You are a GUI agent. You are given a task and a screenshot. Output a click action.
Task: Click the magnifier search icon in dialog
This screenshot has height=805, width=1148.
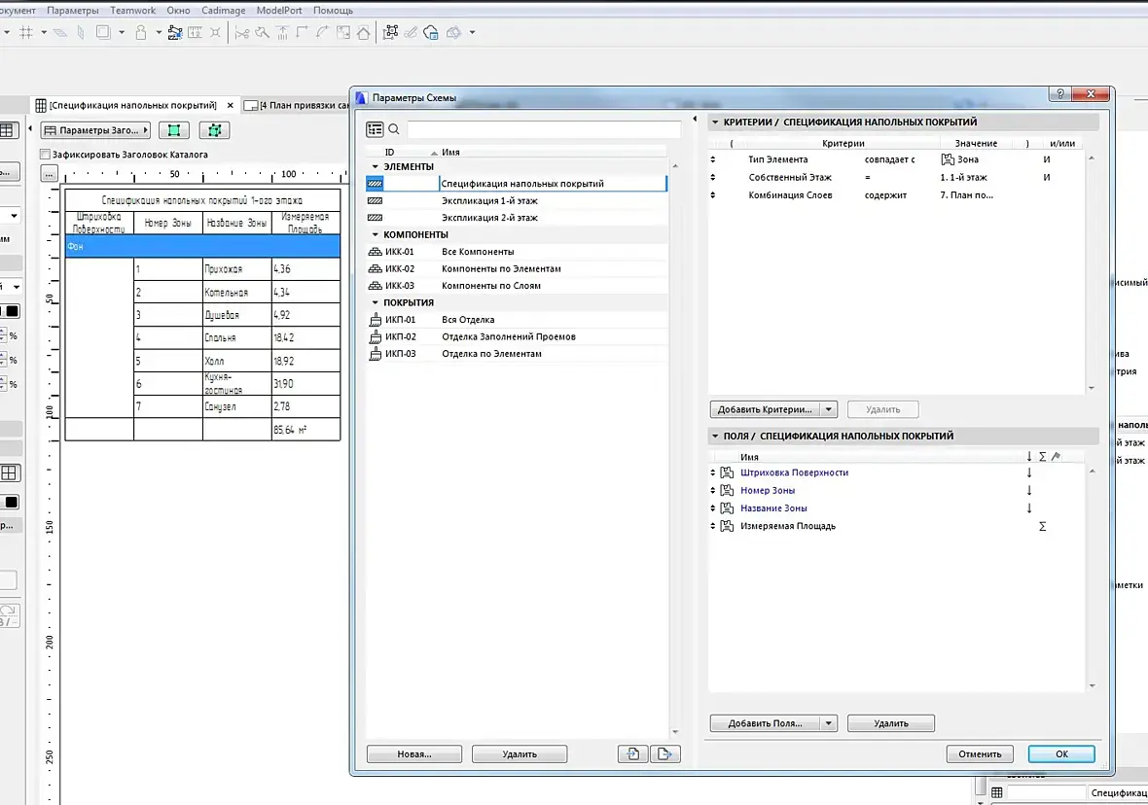click(x=394, y=129)
